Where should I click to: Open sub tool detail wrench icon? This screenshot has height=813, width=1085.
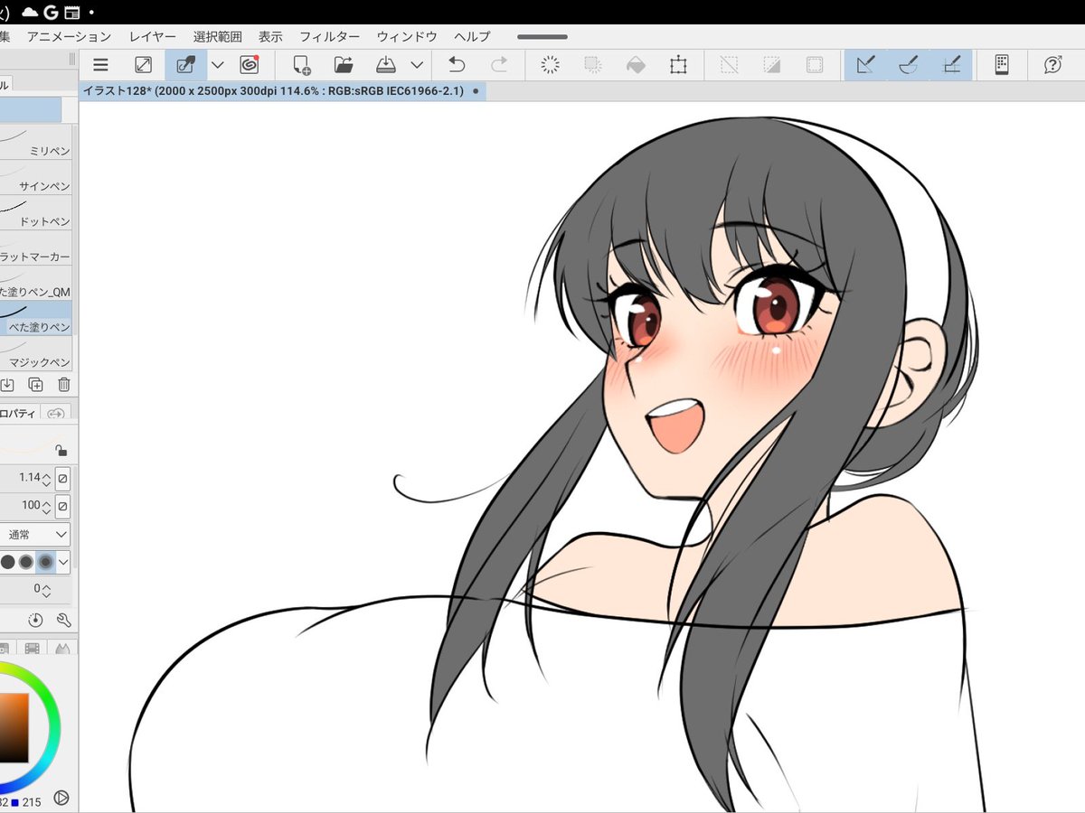pyautogui.click(x=63, y=621)
